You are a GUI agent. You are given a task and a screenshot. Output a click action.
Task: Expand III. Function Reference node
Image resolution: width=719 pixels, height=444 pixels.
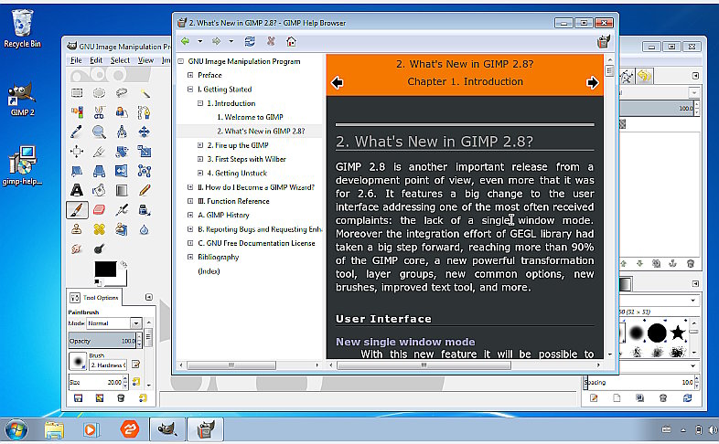point(190,201)
